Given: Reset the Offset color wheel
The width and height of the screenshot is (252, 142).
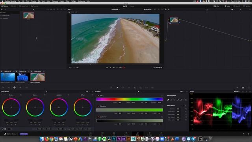Looking at the screenshot, I should click(92, 95).
